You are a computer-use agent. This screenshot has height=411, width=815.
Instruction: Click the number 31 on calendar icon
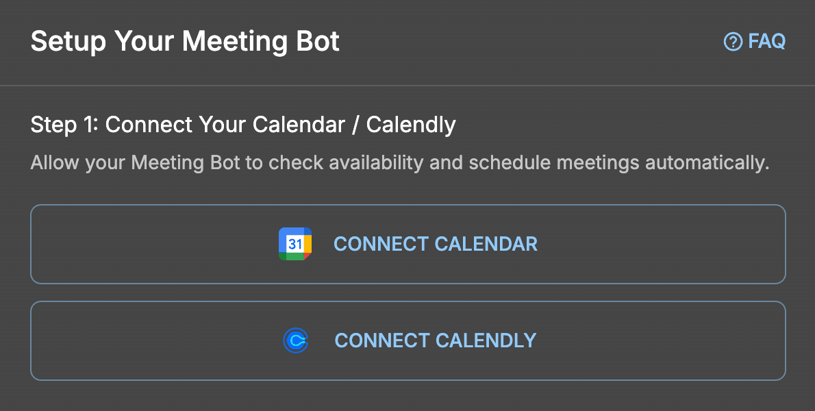click(x=294, y=245)
